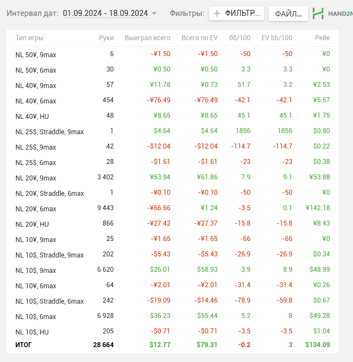
Task: Click total rake value $134.09
Action: [317, 345]
